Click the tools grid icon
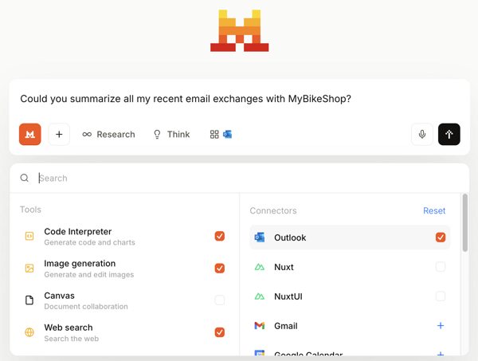 pyautogui.click(x=214, y=135)
